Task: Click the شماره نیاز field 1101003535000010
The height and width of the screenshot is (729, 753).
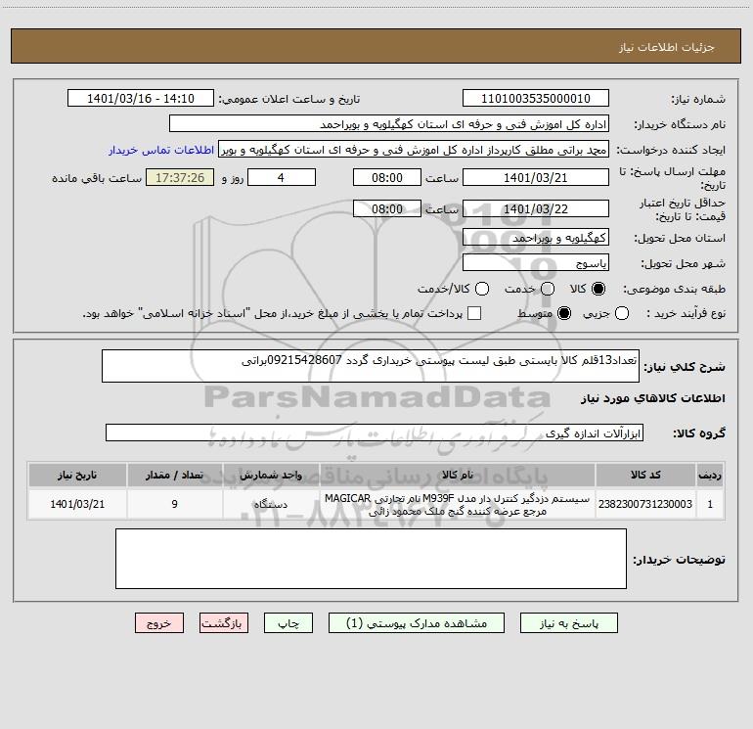Action: 536,99
